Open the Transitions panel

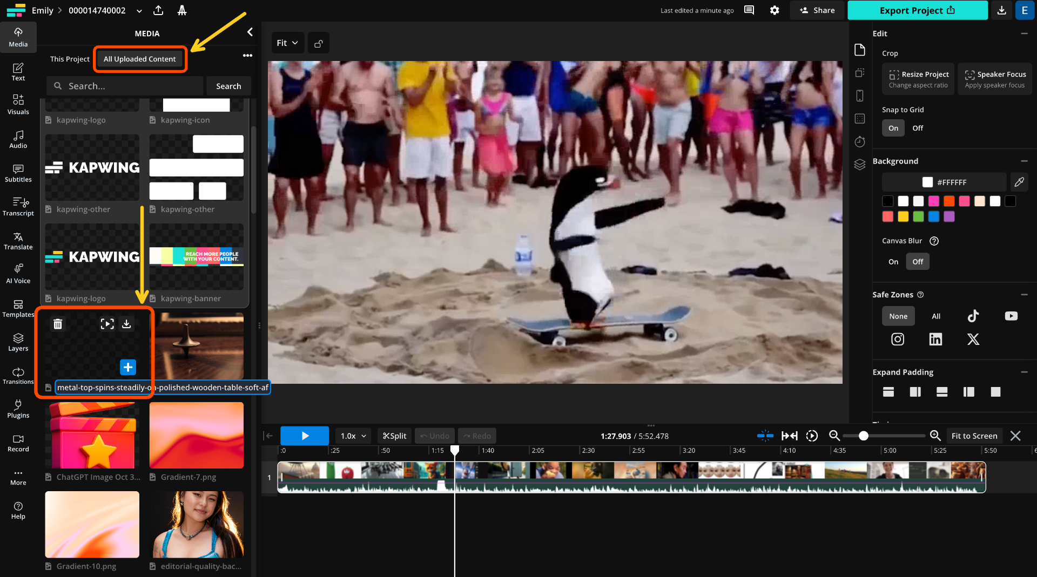click(18, 376)
